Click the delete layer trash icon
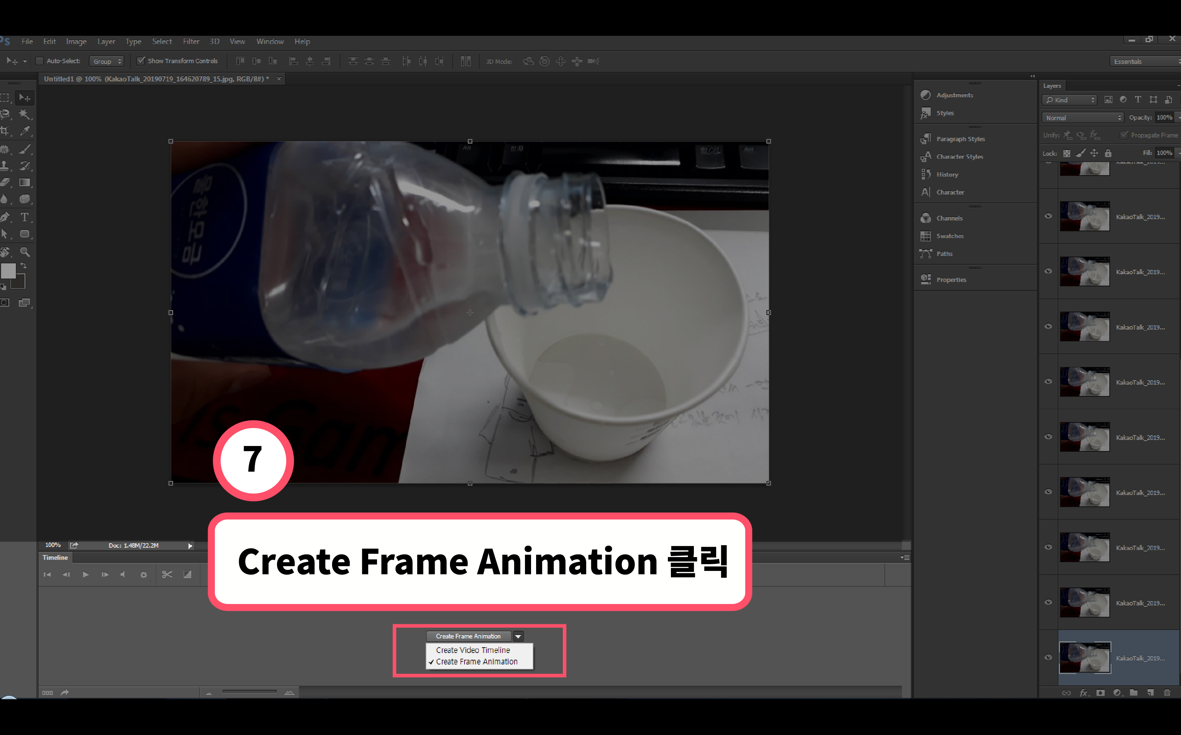 [1166, 693]
